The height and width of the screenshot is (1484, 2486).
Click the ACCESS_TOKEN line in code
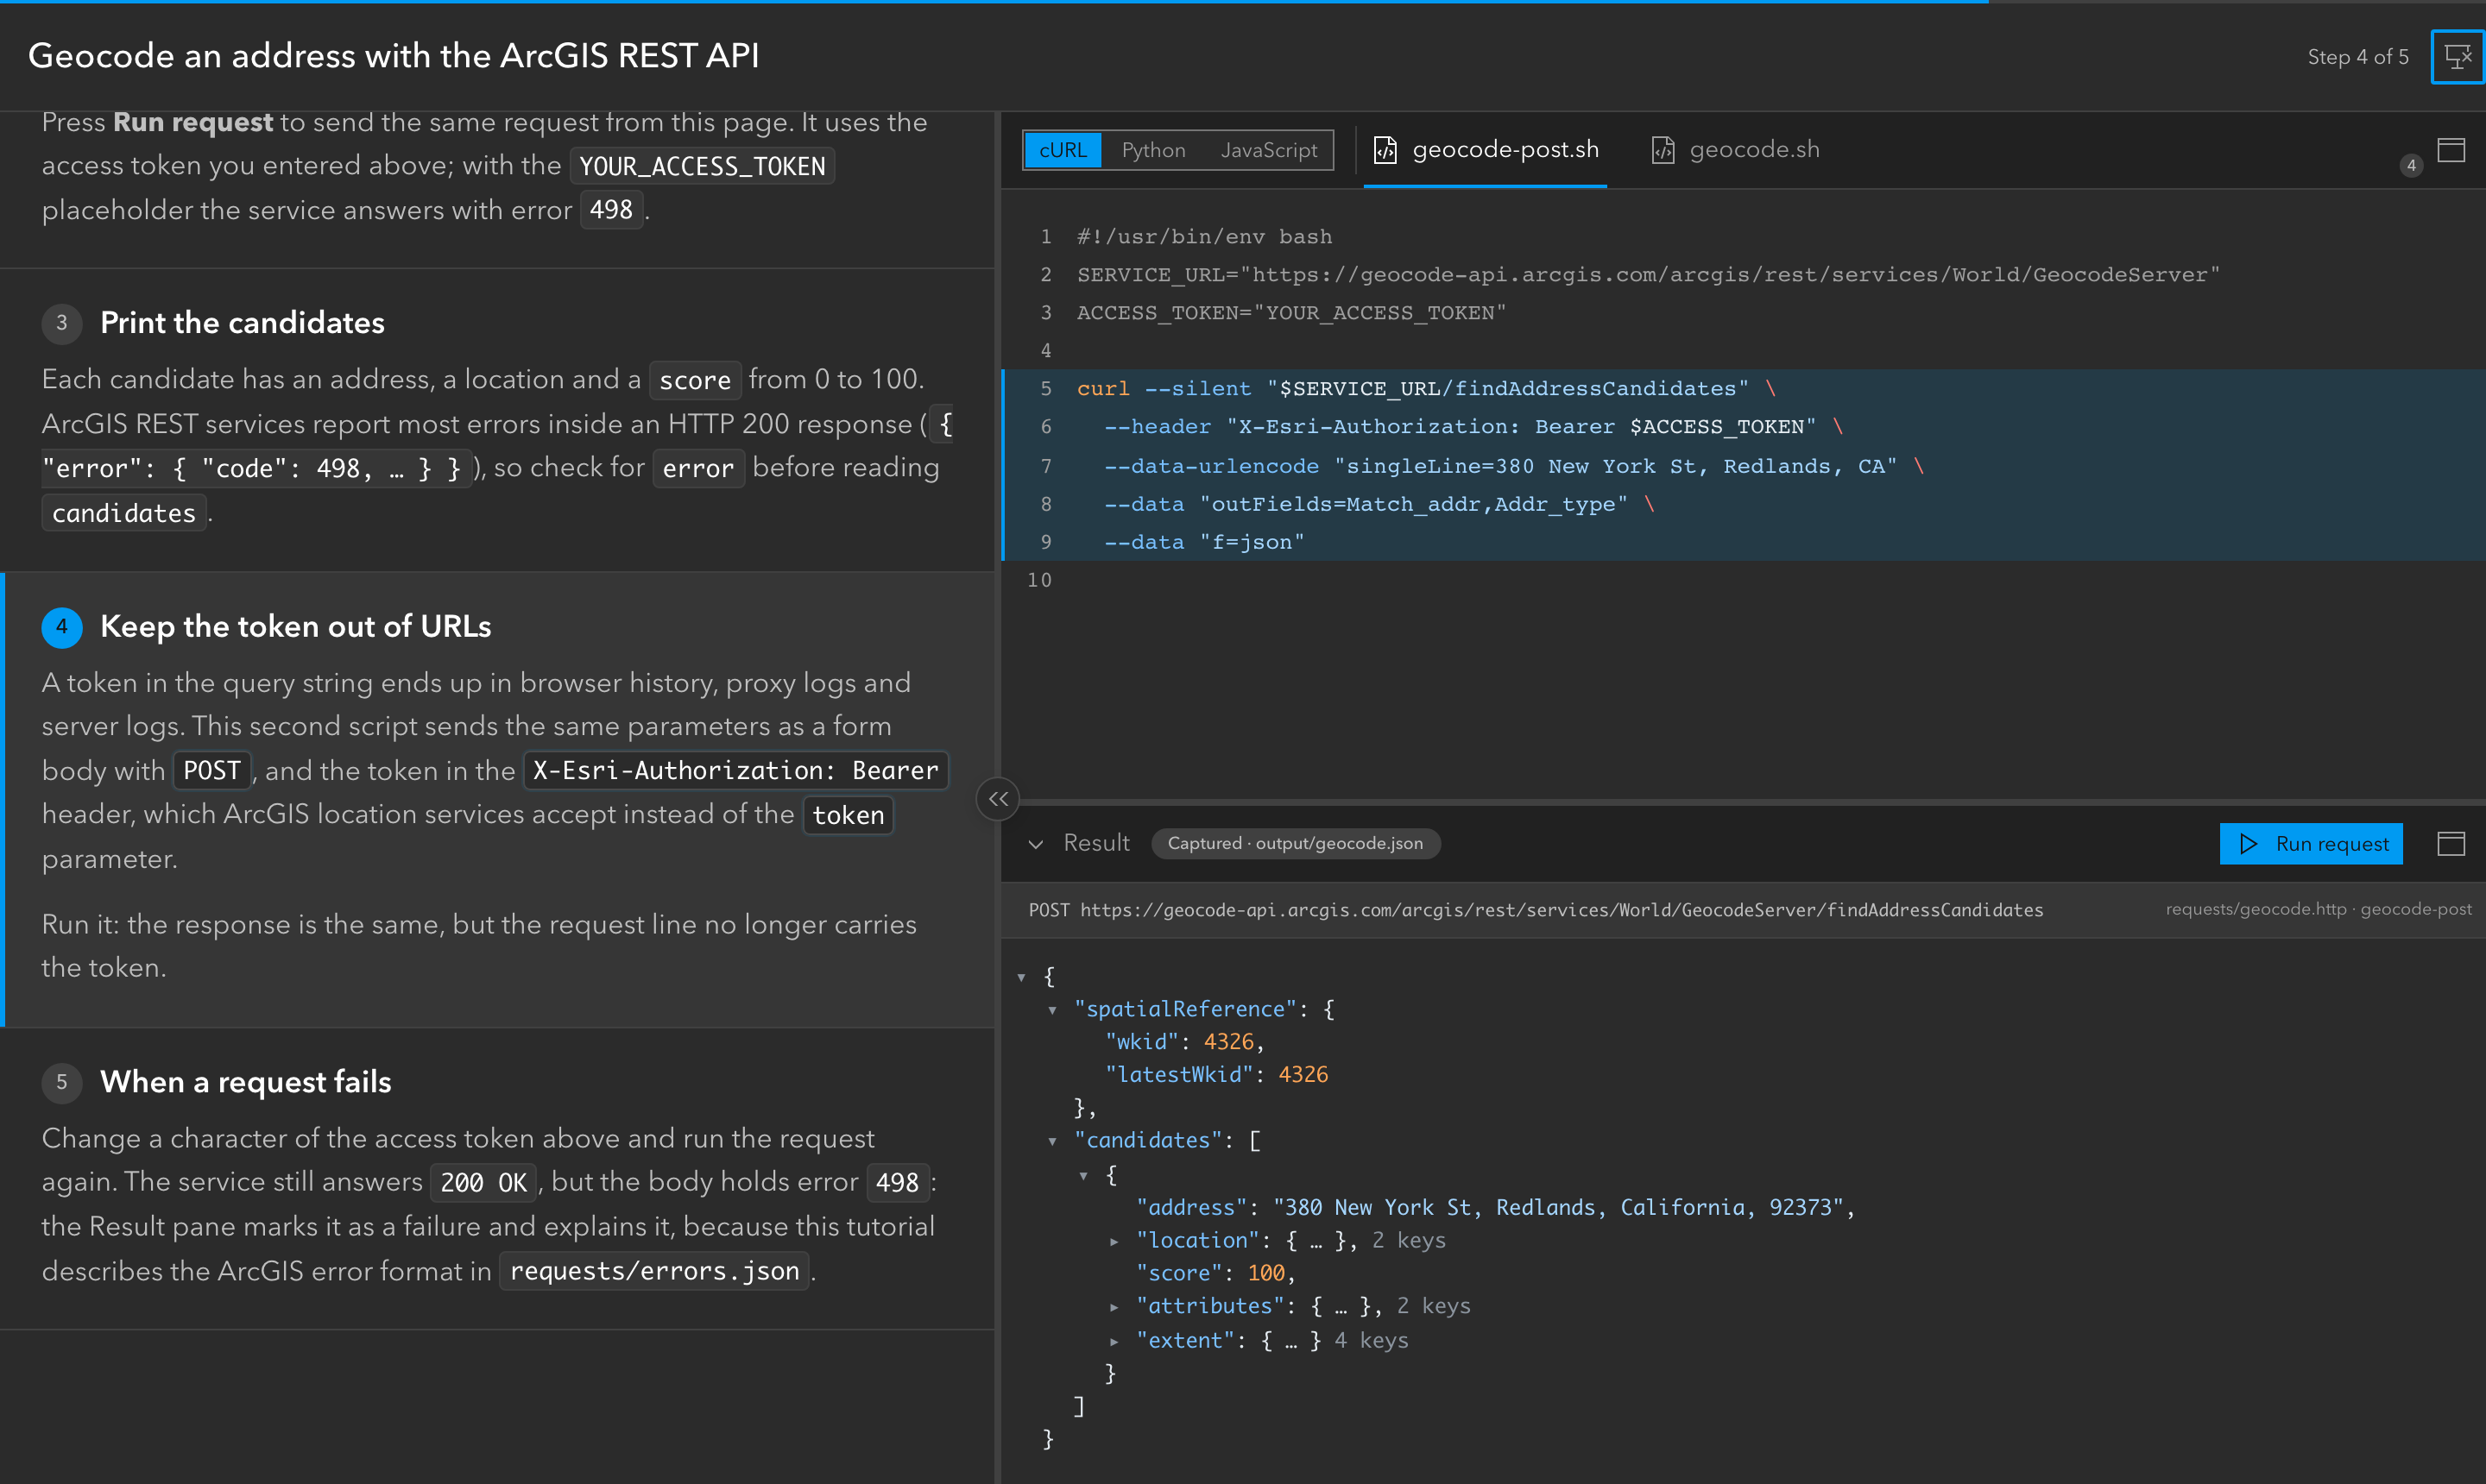pos(1290,313)
